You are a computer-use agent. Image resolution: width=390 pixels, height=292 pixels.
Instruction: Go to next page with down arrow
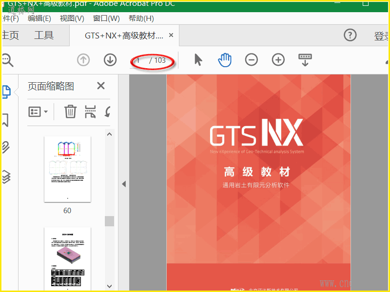pyautogui.click(x=110, y=60)
